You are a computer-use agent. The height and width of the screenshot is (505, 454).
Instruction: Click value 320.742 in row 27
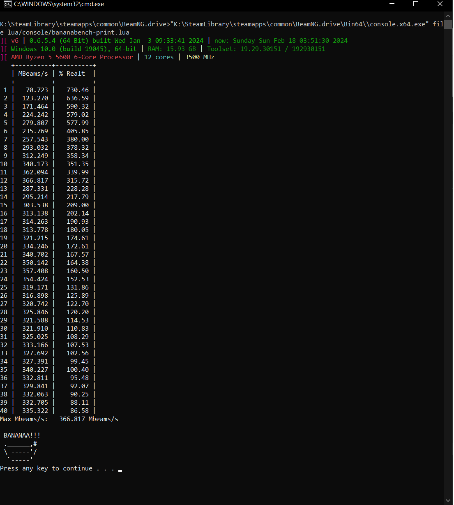click(x=35, y=304)
